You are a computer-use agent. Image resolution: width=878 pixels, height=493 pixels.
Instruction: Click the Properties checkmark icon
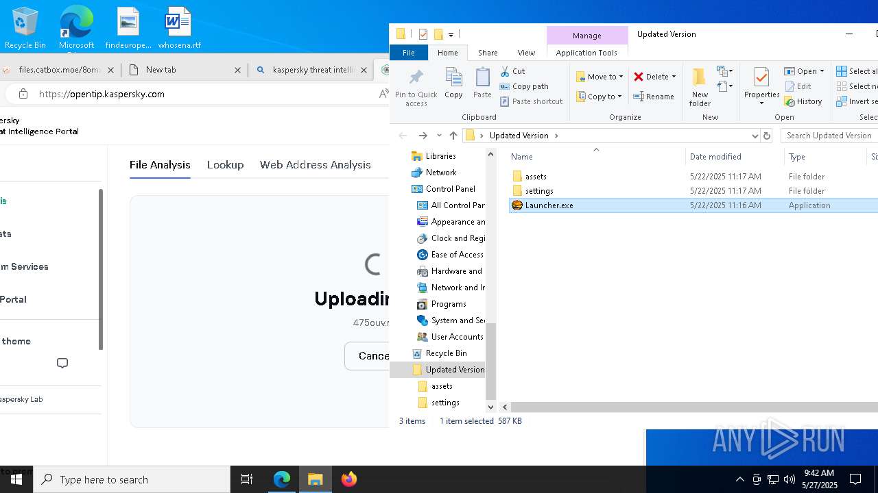pos(761,77)
